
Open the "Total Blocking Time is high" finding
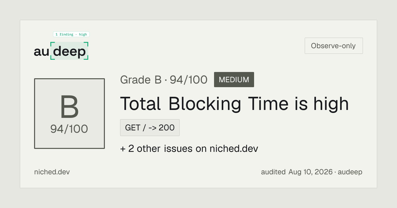click(234, 104)
